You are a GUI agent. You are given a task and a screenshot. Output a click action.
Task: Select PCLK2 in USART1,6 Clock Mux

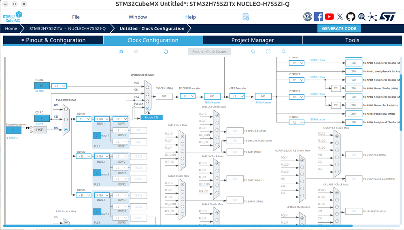pyautogui.click(x=337, y=136)
